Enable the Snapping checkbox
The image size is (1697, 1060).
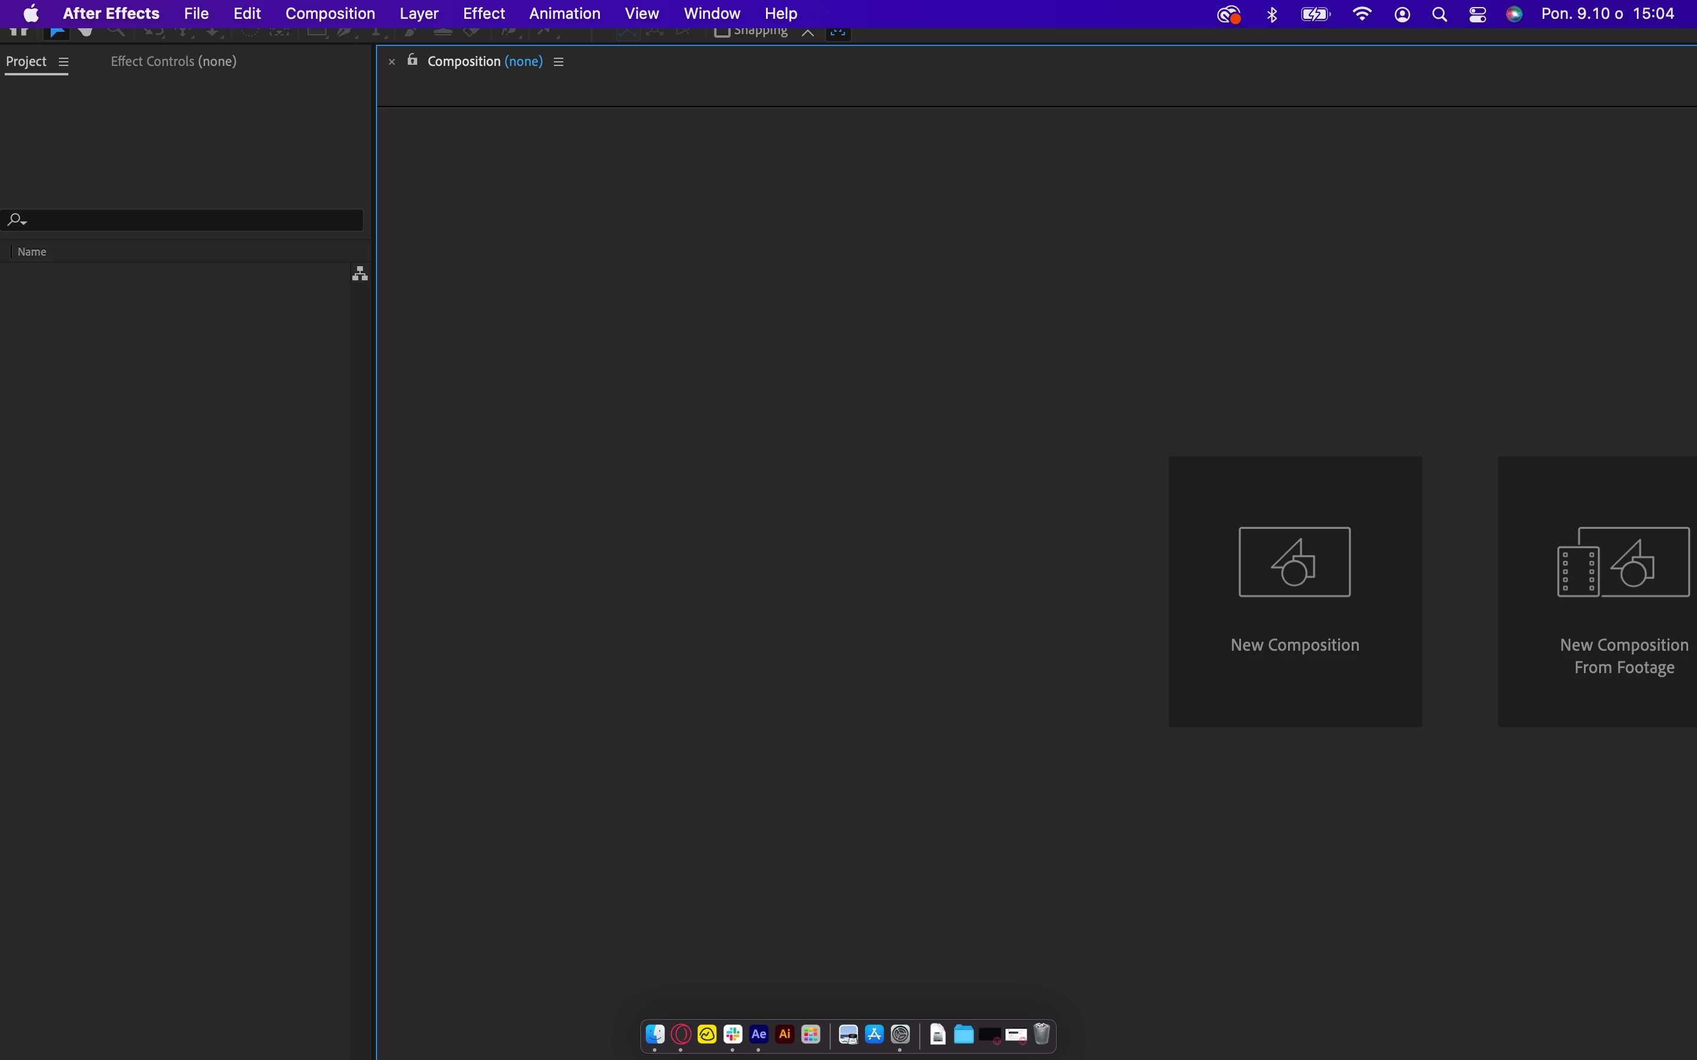(722, 32)
